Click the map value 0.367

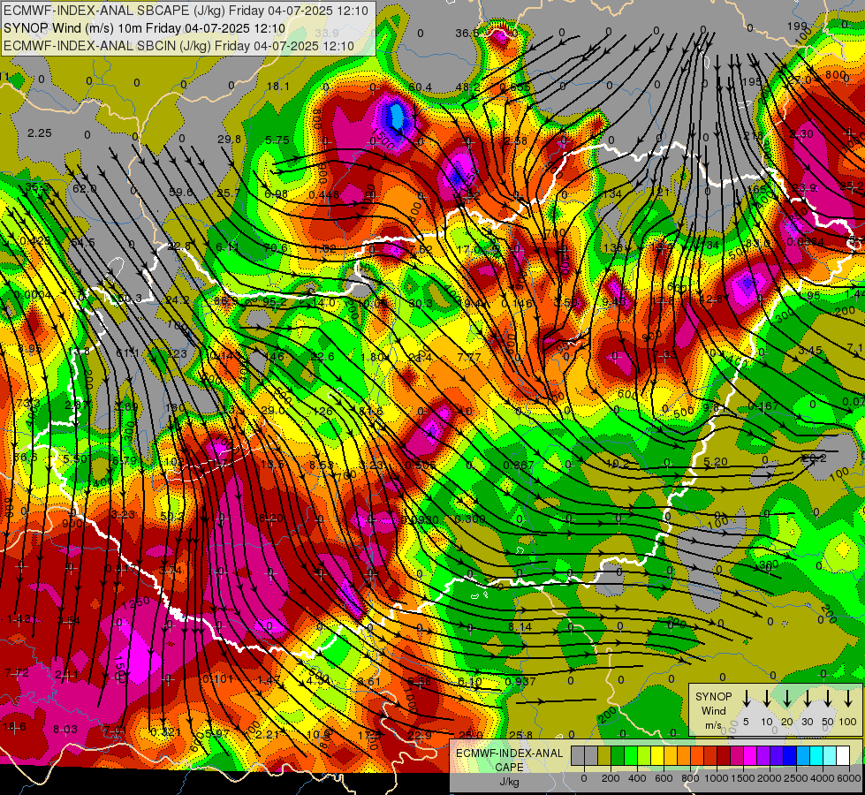(519, 466)
